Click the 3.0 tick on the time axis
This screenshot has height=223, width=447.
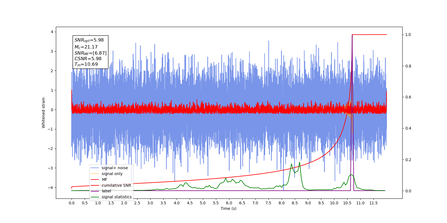click(150, 203)
